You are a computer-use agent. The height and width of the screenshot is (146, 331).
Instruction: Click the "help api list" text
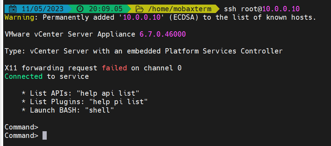110,93
